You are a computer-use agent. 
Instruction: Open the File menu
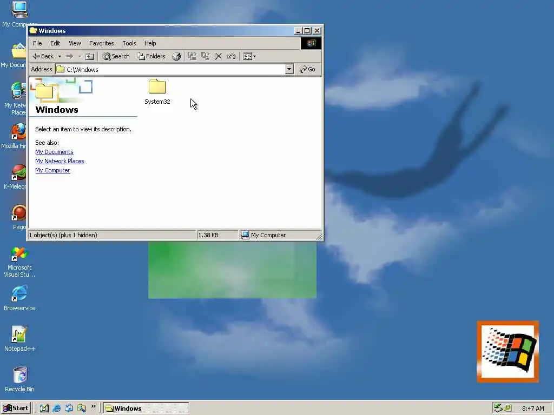[x=37, y=43]
